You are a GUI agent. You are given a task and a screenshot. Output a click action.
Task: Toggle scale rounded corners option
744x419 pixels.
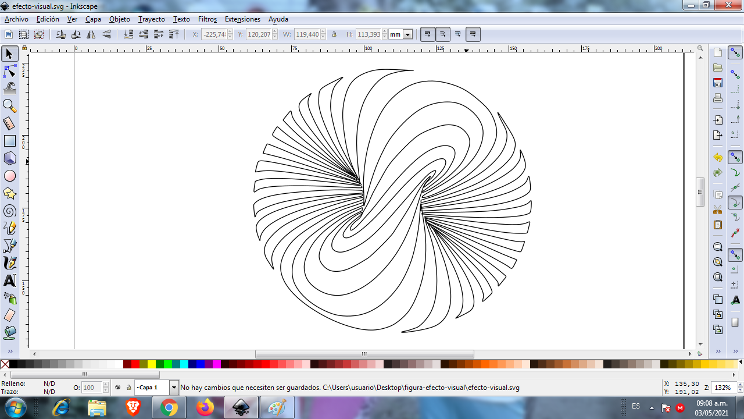[443, 34]
